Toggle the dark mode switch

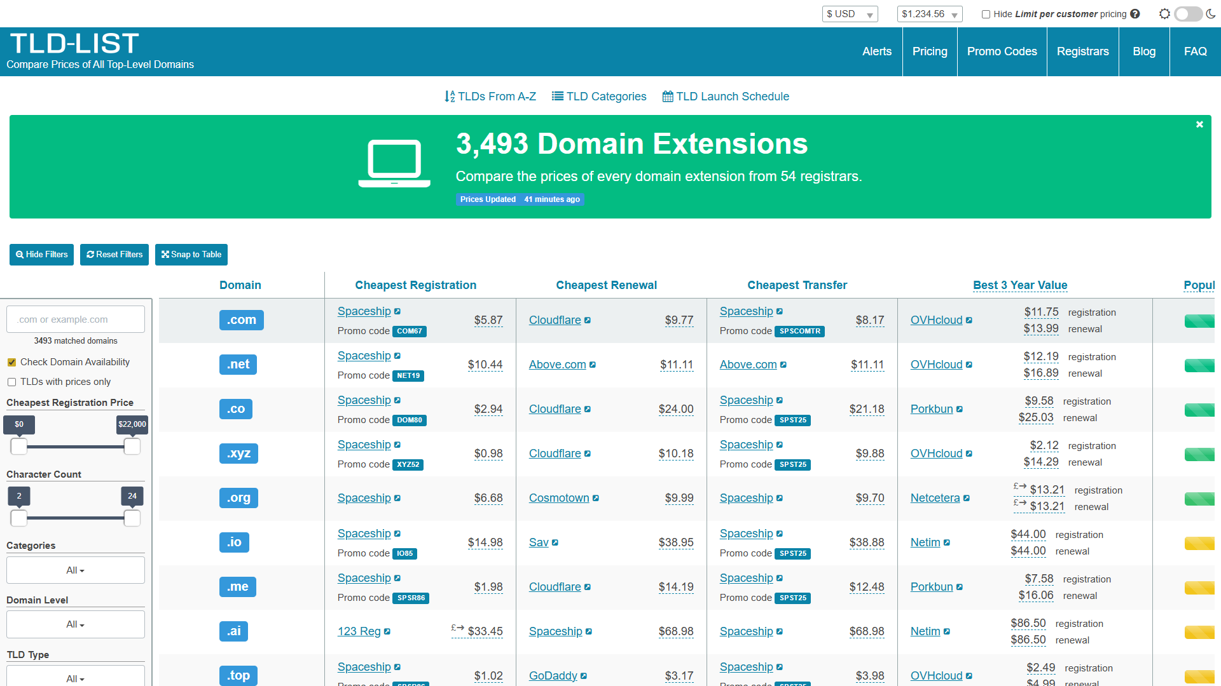point(1188,14)
